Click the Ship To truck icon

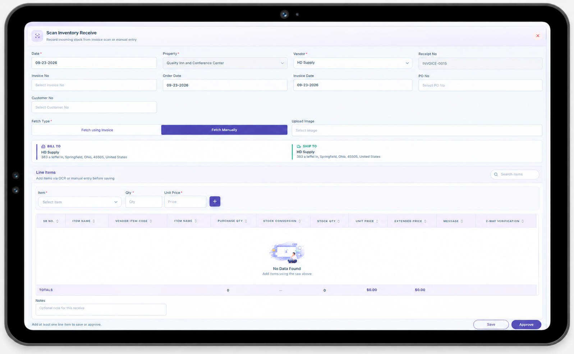[x=299, y=146]
